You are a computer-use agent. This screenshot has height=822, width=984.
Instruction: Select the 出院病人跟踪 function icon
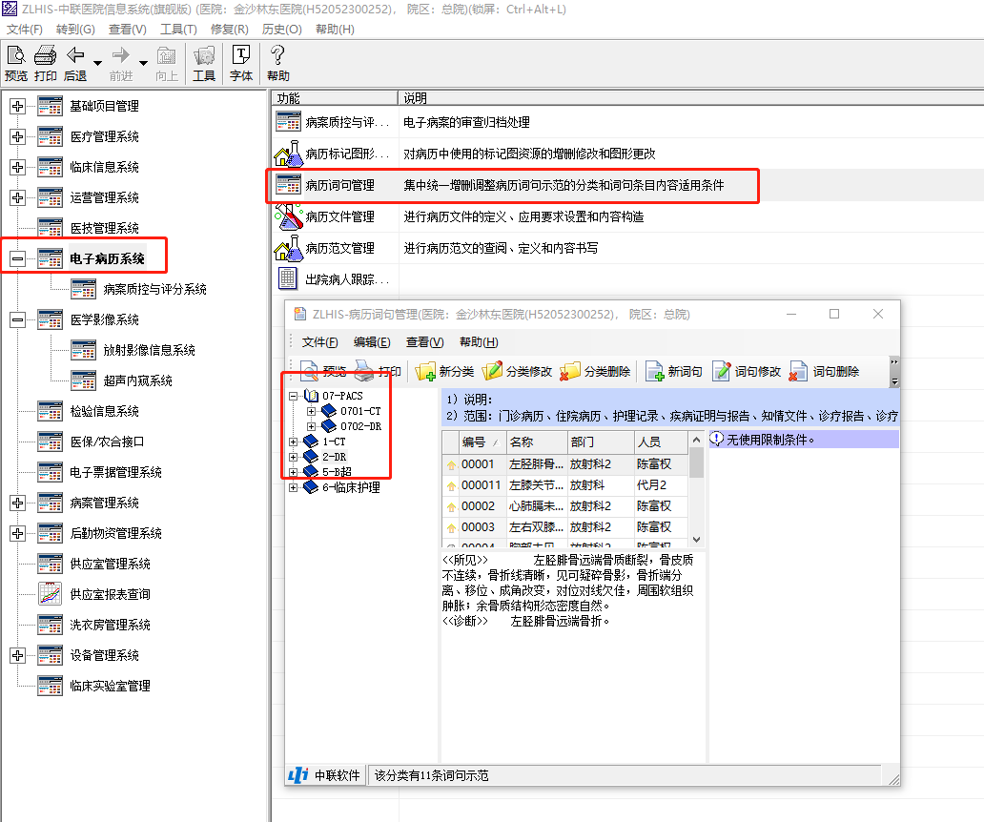[x=287, y=278]
